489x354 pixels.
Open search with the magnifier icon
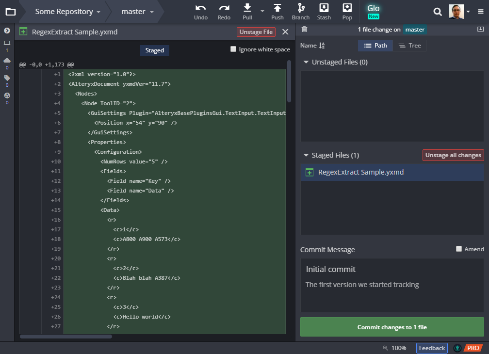[x=437, y=11]
